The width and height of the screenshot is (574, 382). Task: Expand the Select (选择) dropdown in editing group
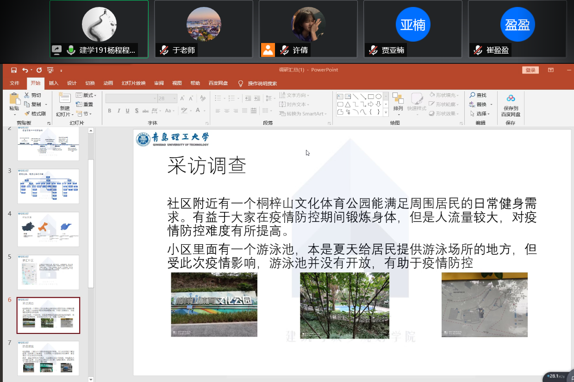[480, 114]
